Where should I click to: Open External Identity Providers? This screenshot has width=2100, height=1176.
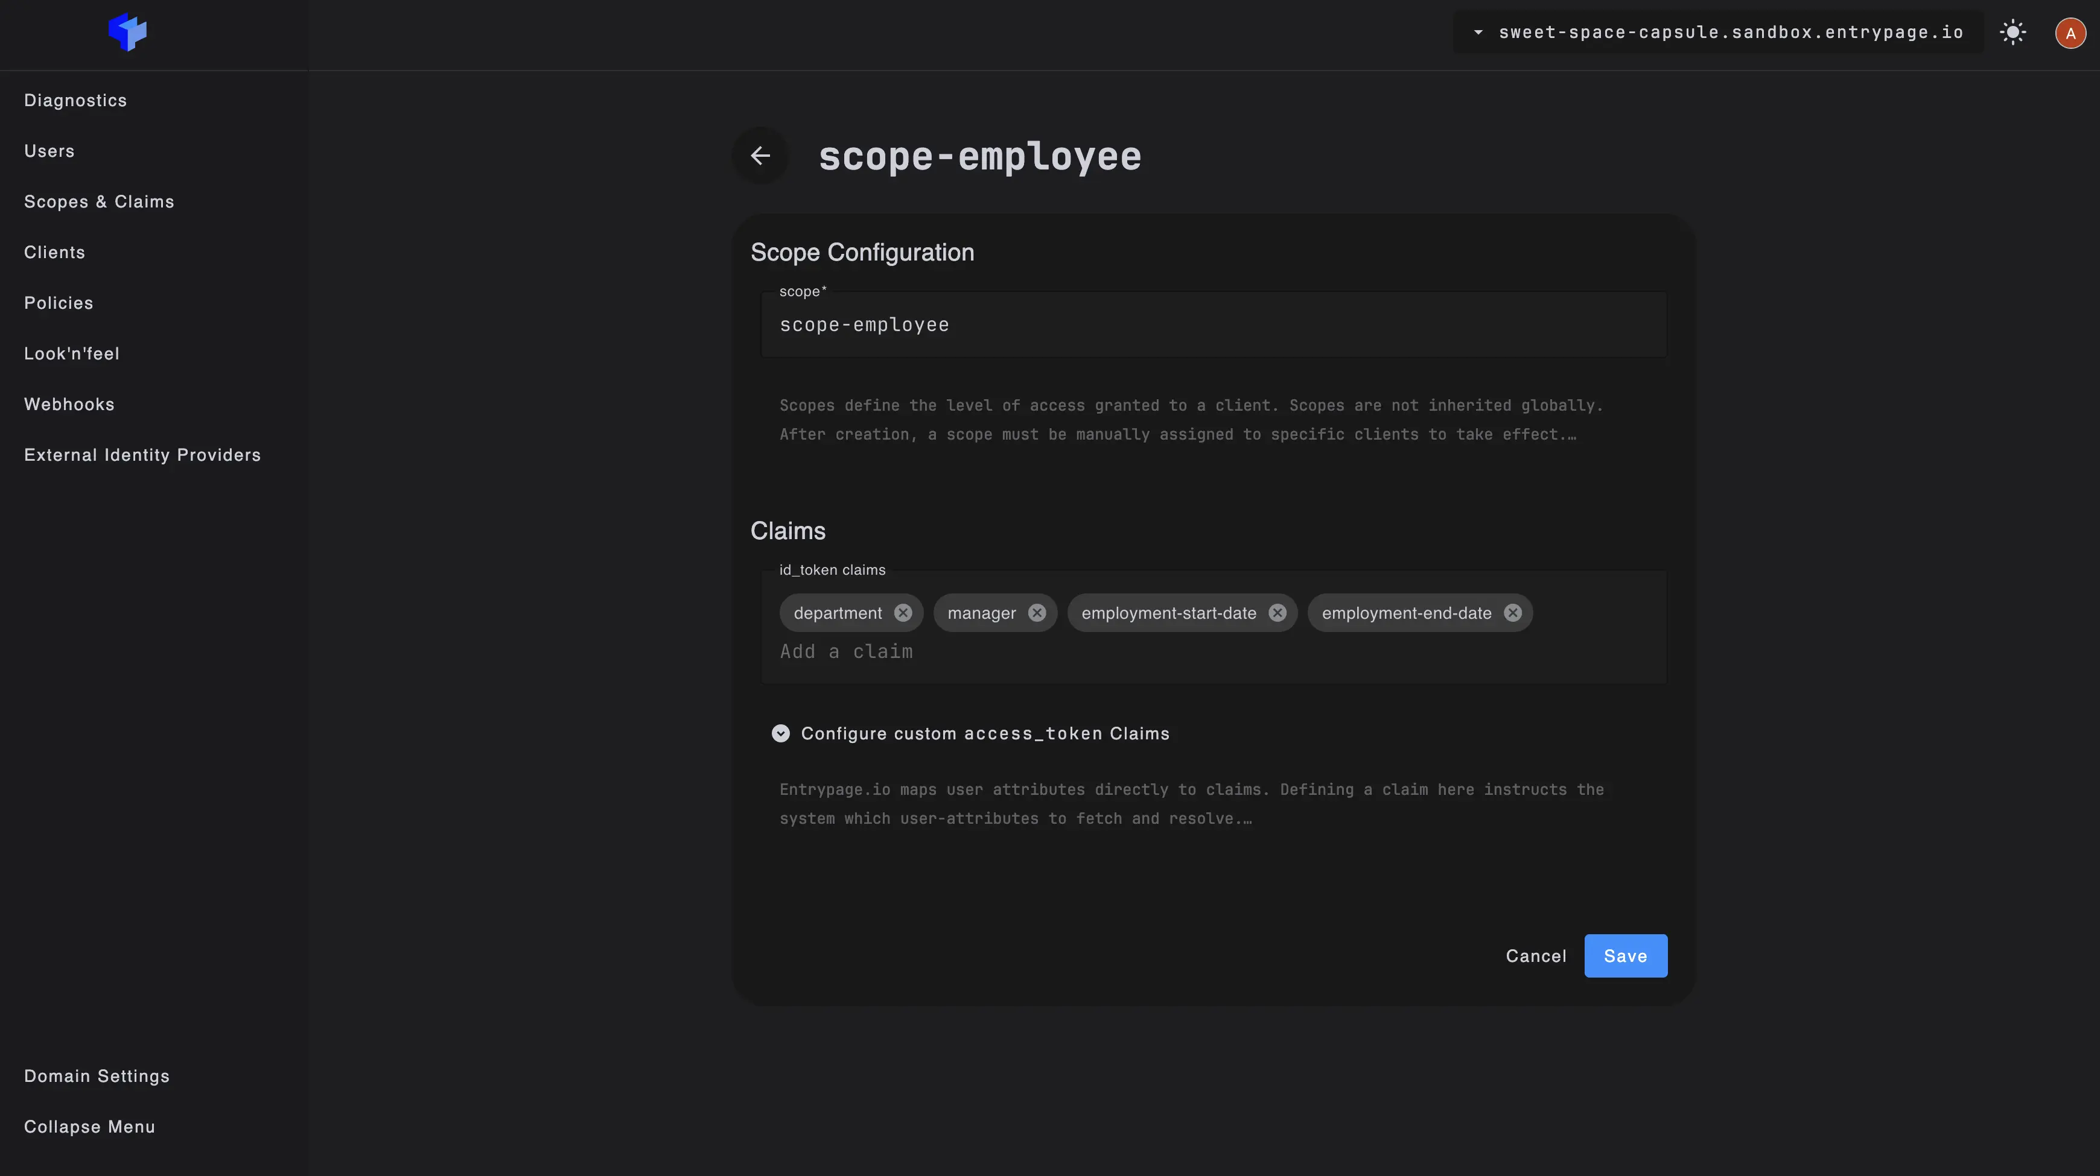click(x=142, y=455)
